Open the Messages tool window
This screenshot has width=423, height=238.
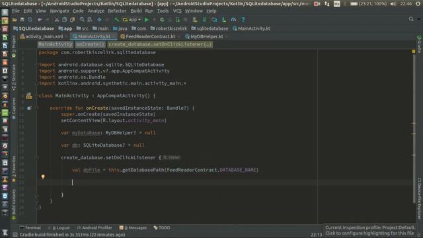pyautogui.click(x=134, y=227)
